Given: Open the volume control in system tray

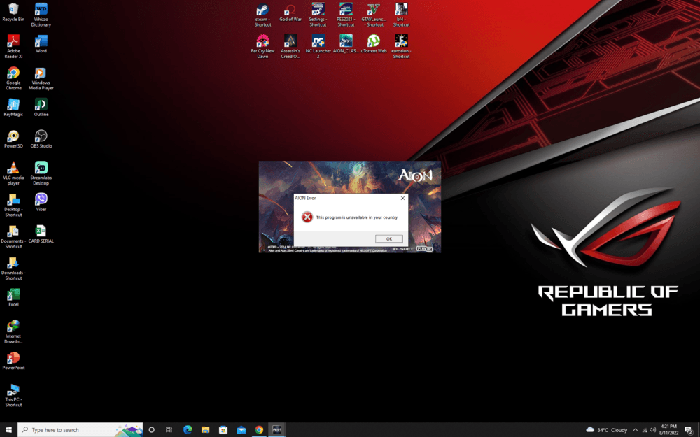Looking at the screenshot, I should point(653,430).
